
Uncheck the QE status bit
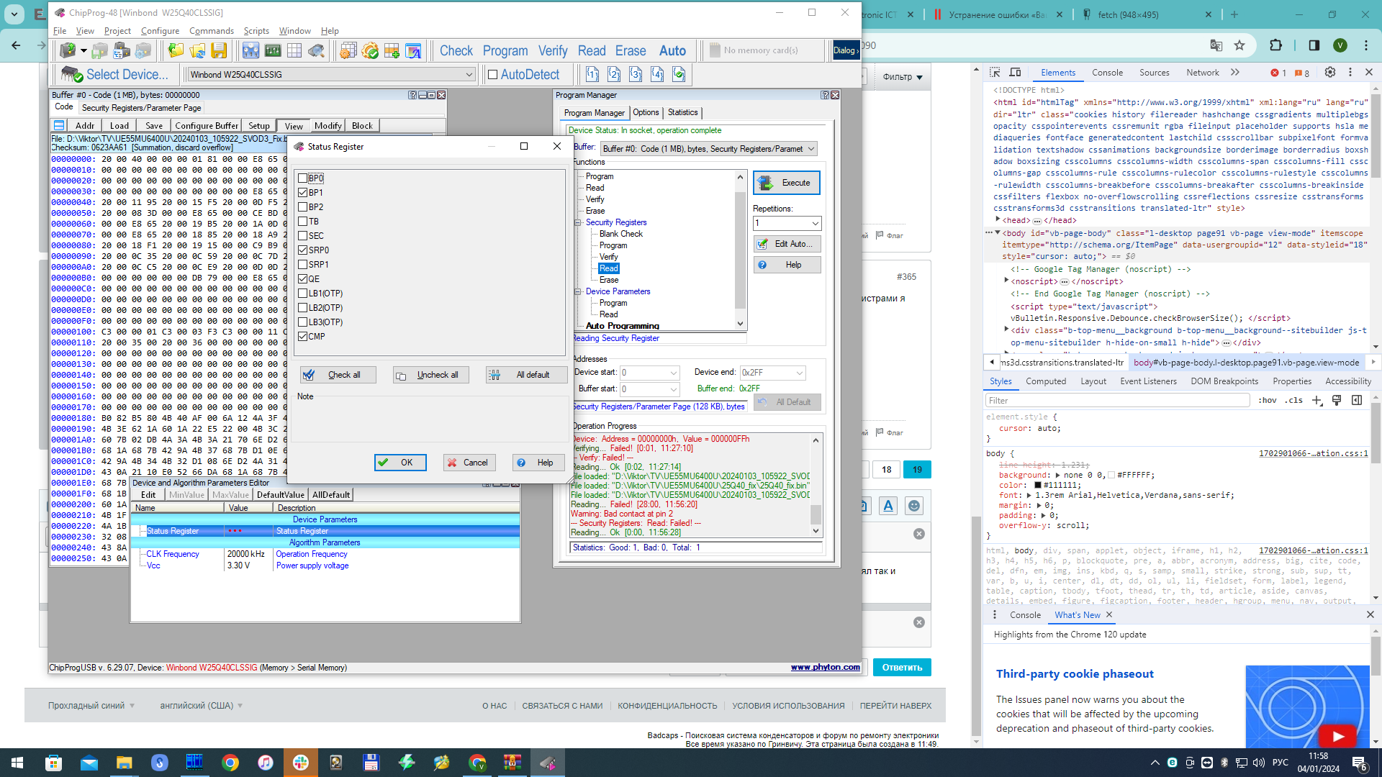coord(303,279)
